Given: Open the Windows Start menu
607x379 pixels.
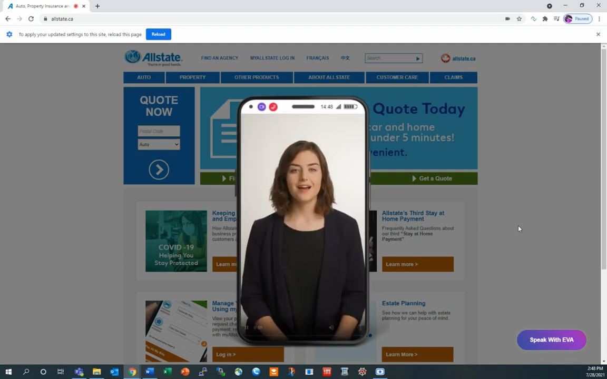Looking at the screenshot, I should click(8, 372).
